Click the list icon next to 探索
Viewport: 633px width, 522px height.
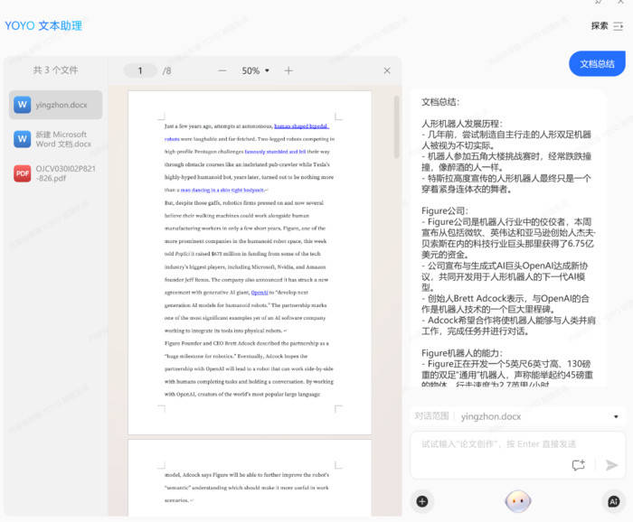tap(618, 26)
